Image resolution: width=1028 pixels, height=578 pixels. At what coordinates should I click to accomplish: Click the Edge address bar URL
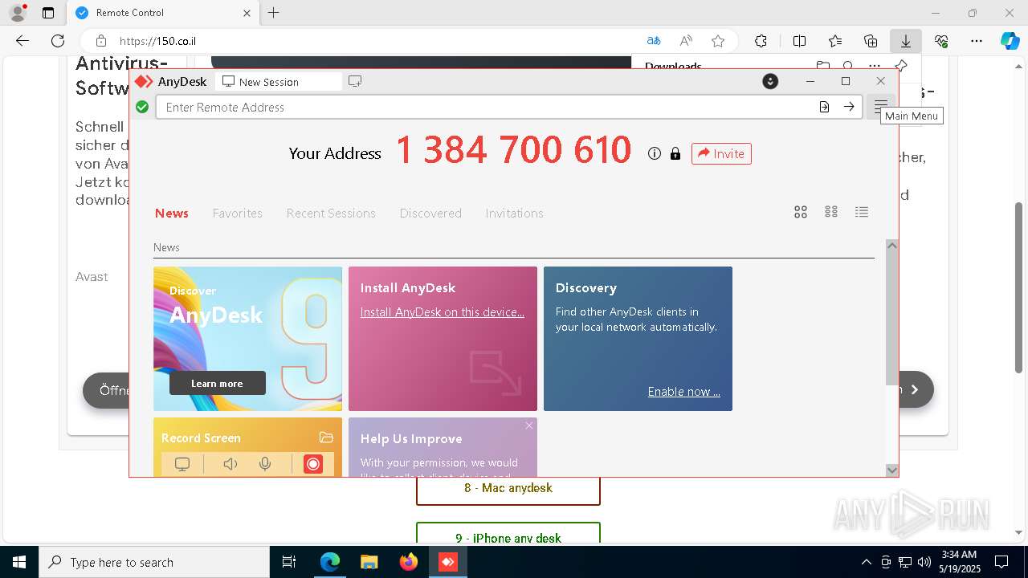[157, 41]
